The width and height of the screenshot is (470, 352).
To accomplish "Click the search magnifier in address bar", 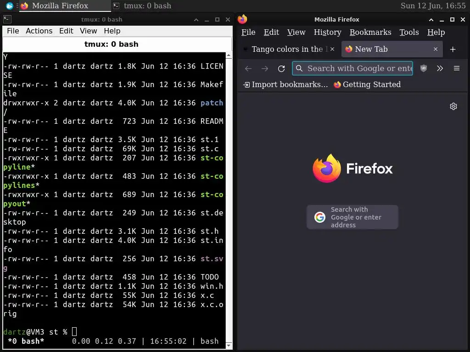I will point(299,69).
